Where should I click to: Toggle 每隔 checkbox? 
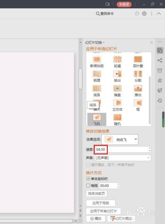(x=88, y=186)
